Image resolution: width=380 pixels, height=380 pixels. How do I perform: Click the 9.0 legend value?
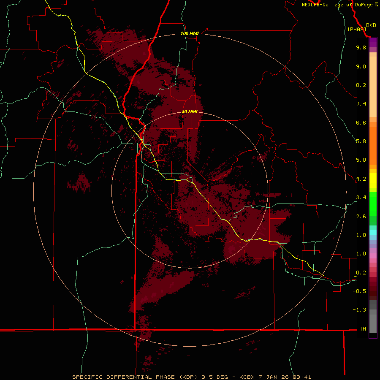(x=361, y=66)
